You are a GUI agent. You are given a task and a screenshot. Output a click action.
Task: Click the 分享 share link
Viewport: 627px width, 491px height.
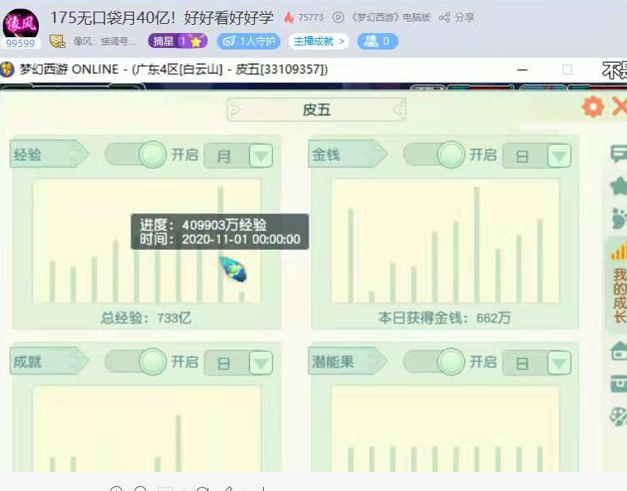(464, 17)
